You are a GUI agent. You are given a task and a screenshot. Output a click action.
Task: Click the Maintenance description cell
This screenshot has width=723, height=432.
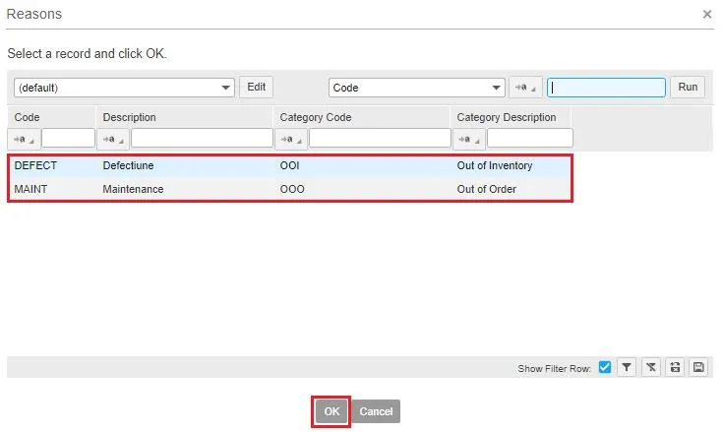[133, 190]
